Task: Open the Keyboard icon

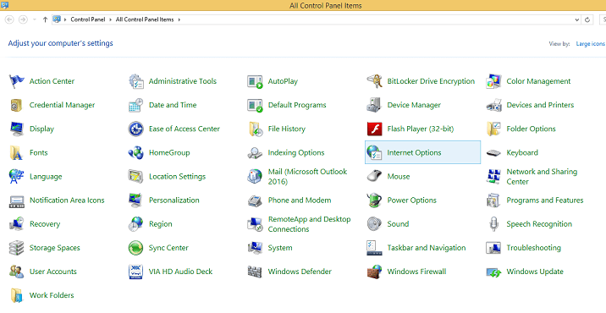Action: [x=493, y=153]
